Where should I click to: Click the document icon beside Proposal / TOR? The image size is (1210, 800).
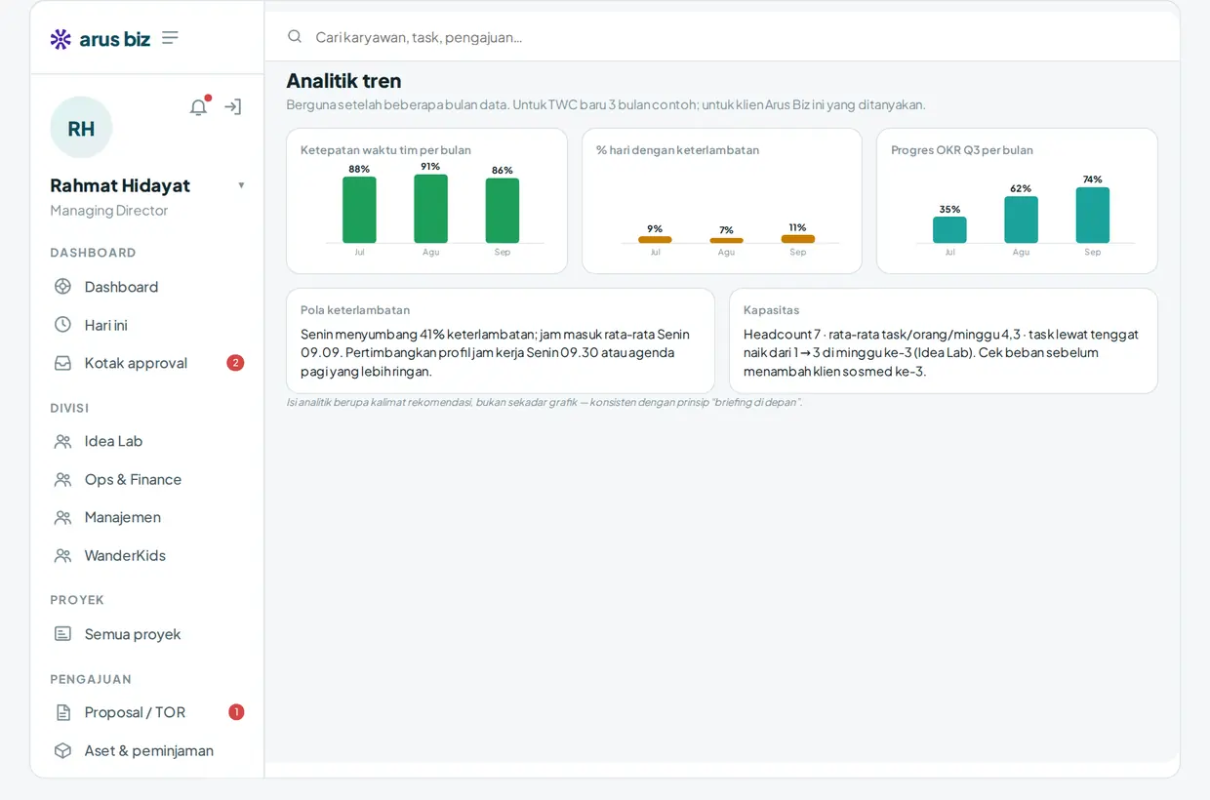coord(62,712)
